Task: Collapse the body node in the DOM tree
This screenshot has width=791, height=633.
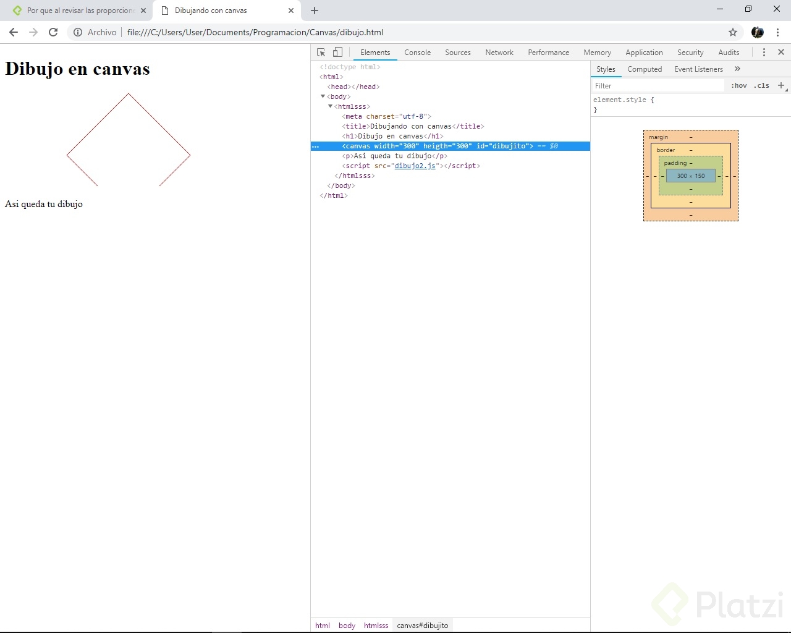Action: (323, 96)
